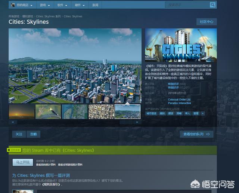Open the 规则及指引 guidelines link
The width and height of the screenshot is (239, 193).
[x=51, y=184]
